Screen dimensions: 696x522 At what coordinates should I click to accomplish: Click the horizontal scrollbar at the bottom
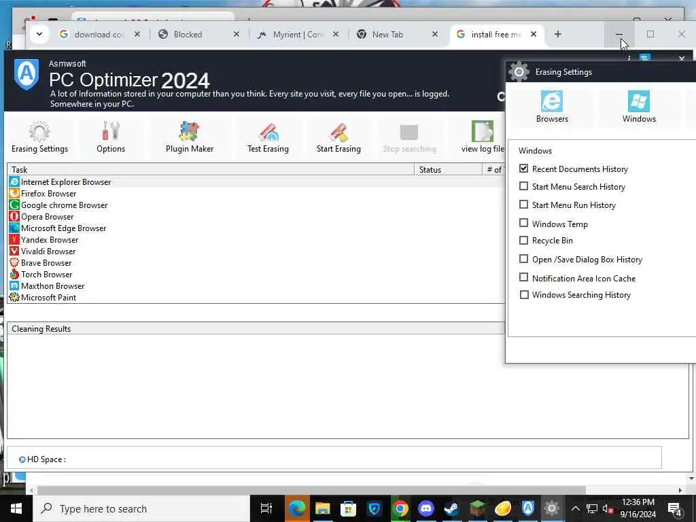tap(311, 490)
